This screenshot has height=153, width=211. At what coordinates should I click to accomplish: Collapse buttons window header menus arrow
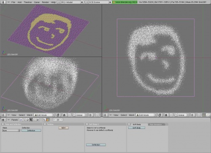[8, 120]
